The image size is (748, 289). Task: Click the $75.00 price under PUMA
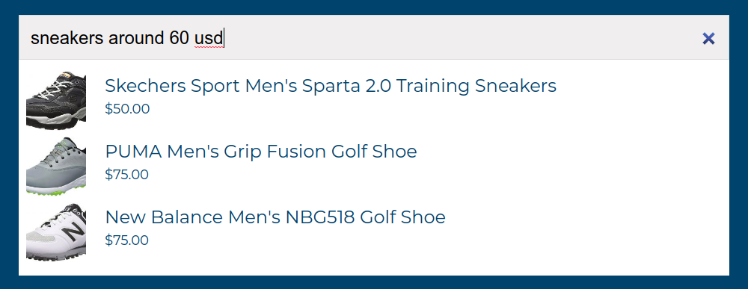point(127,174)
